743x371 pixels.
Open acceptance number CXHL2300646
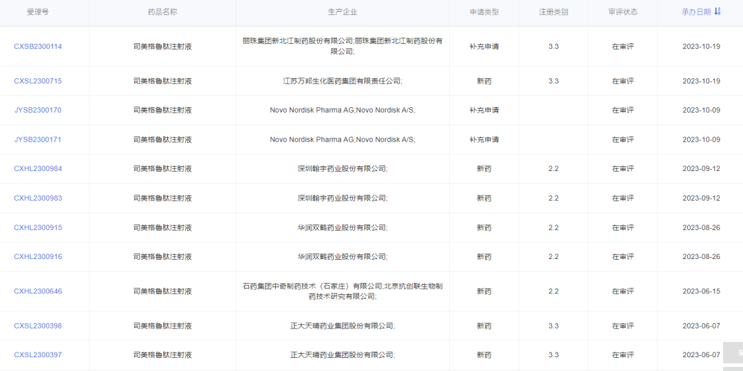38,291
